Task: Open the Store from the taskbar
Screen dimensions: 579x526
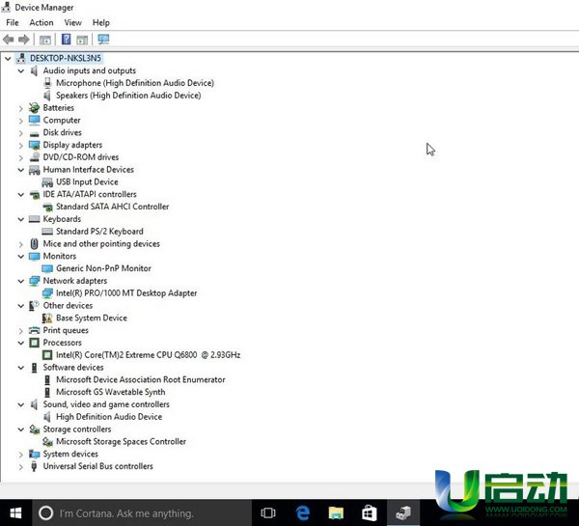Action: pos(369,513)
